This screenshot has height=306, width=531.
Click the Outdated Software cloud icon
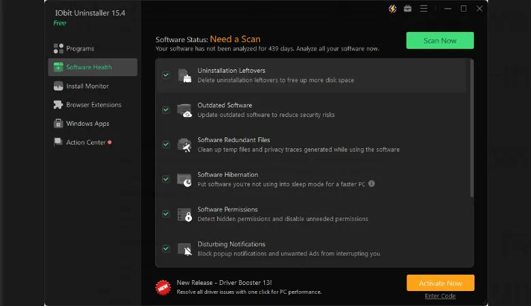coord(184,110)
